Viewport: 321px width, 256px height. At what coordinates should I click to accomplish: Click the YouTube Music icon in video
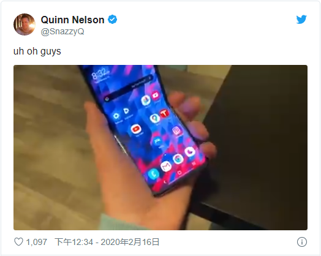click(x=136, y=129)
